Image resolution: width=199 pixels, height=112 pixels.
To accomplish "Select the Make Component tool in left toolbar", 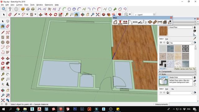I will click(8, 21).
